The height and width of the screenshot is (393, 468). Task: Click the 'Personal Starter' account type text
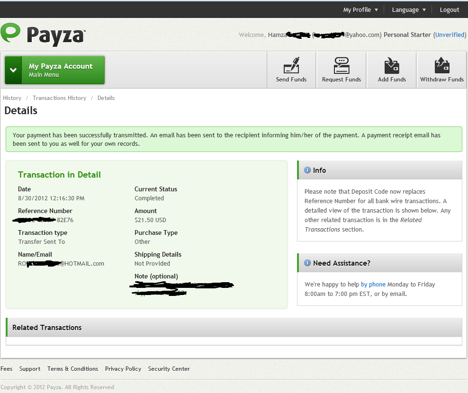coord(407,35)
